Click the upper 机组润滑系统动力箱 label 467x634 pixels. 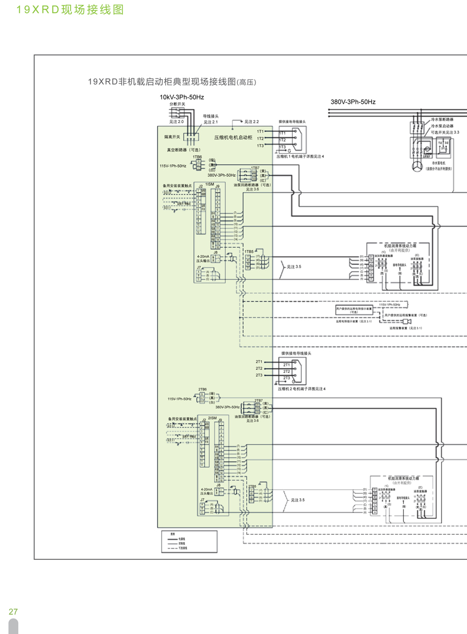pos(401,246)
